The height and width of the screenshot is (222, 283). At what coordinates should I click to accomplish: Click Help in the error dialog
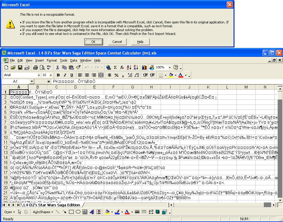tap(140, 42)
